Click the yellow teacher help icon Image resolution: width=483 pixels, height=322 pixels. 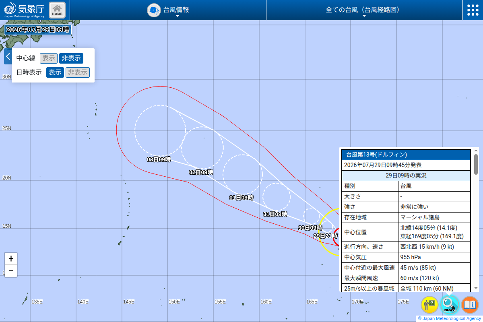pyautogui.click(x=429, y=305)
